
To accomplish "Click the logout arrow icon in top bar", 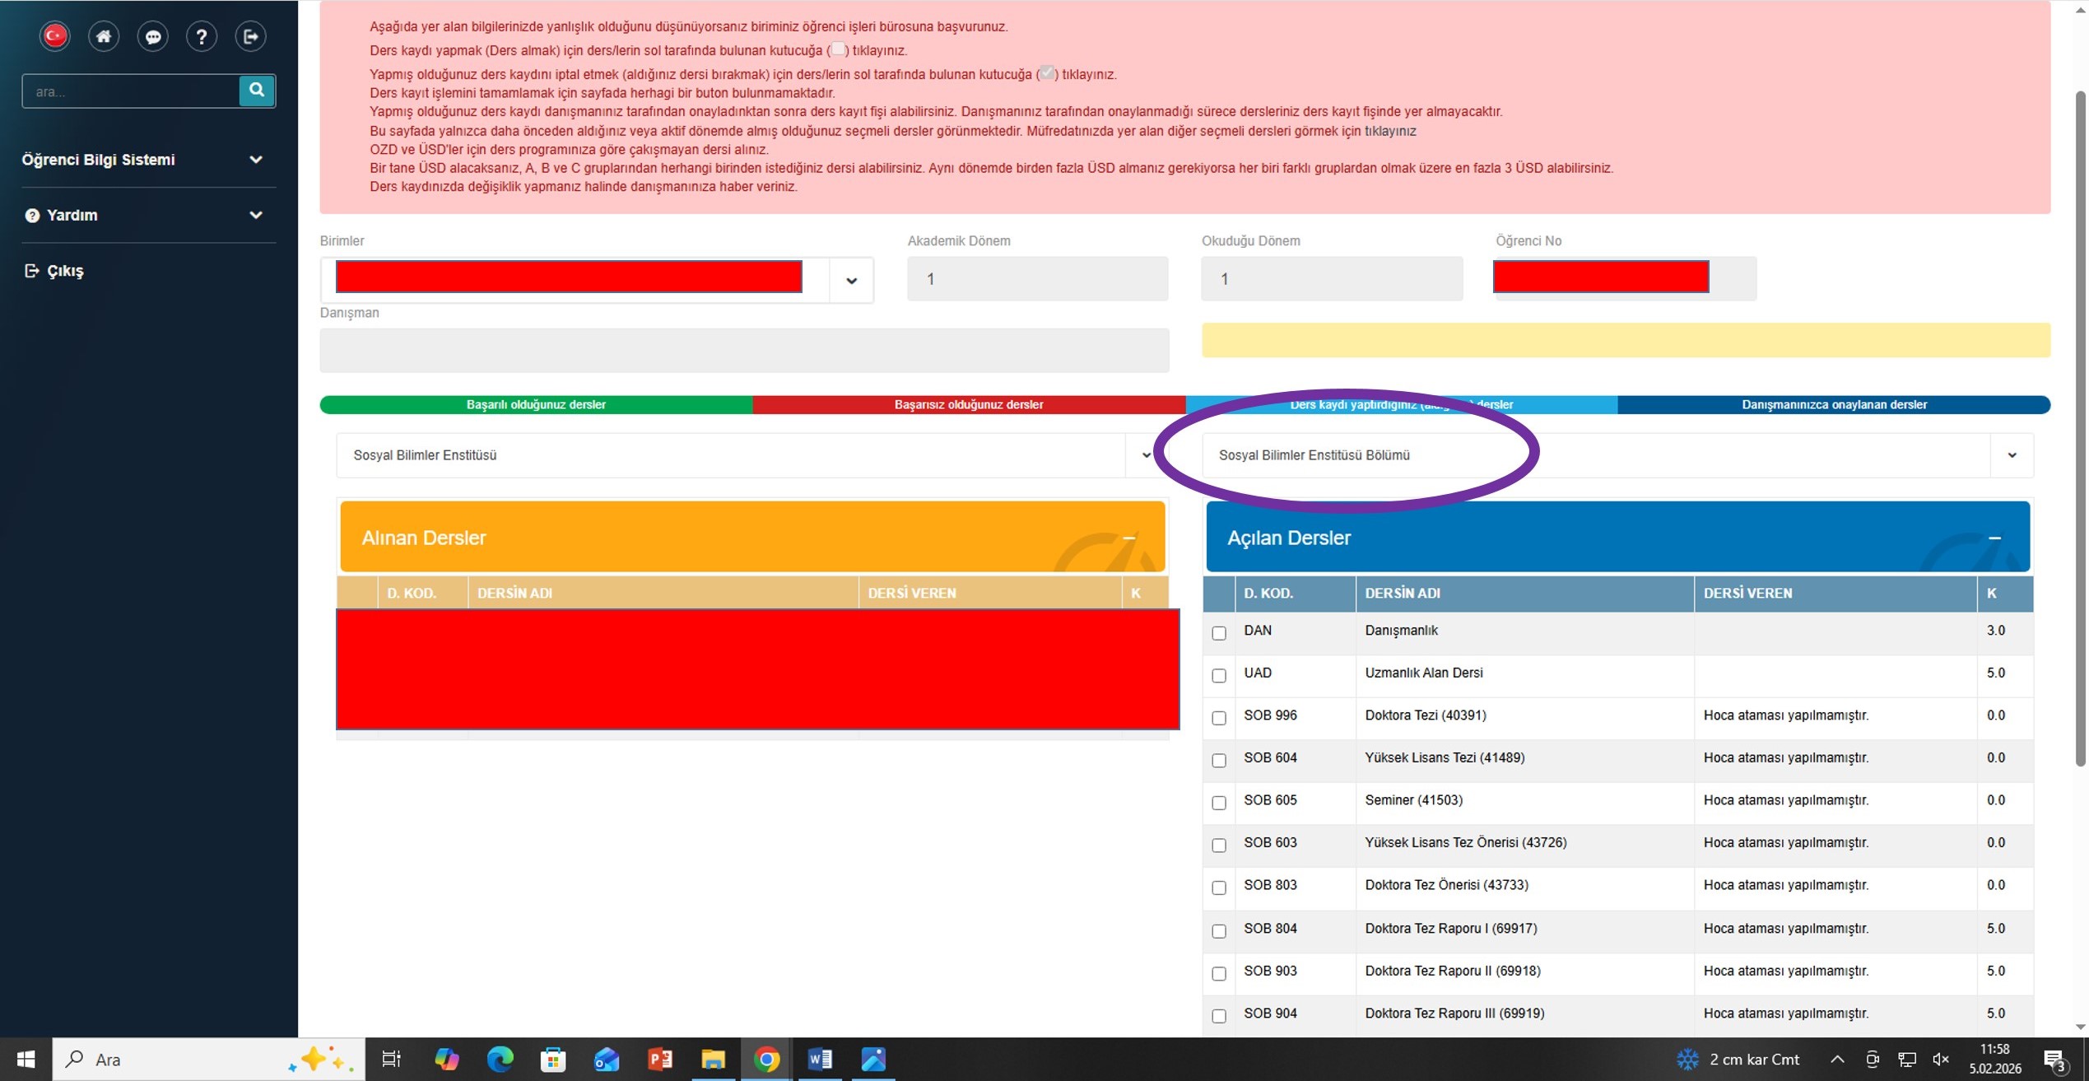I will coord(251,36).
